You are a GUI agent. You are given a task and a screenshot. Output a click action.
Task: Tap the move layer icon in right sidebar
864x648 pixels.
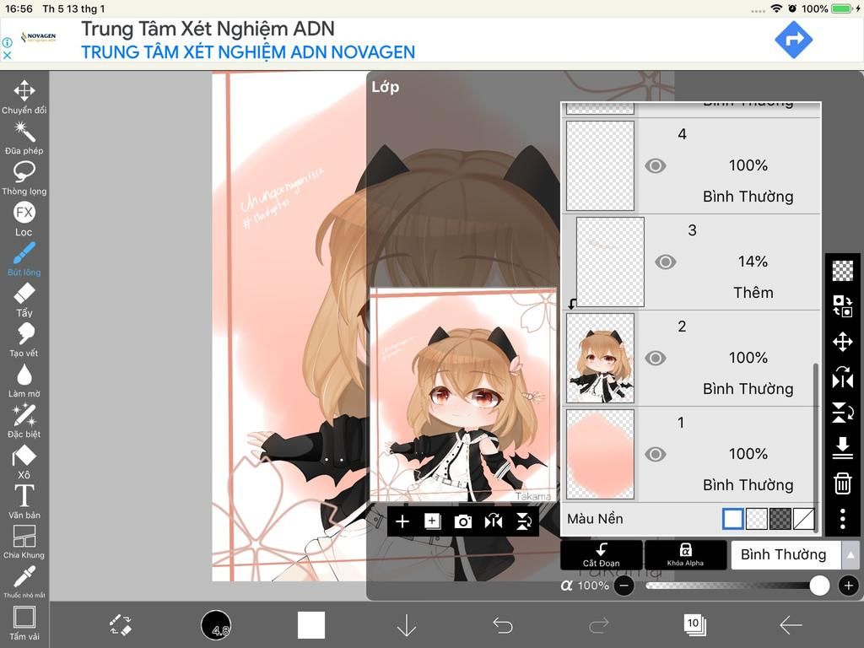tap(843, 342)
